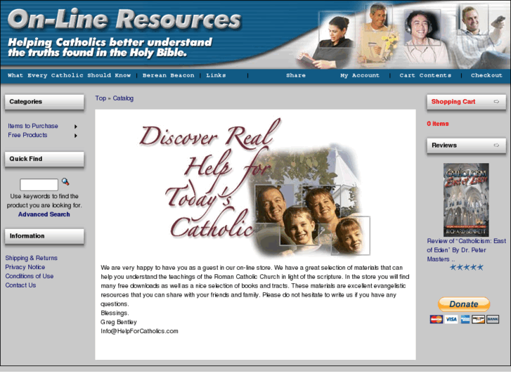Proceed to Checkout in top bar
The height and width of the screenshot is (383, 511).
[486, 75]
